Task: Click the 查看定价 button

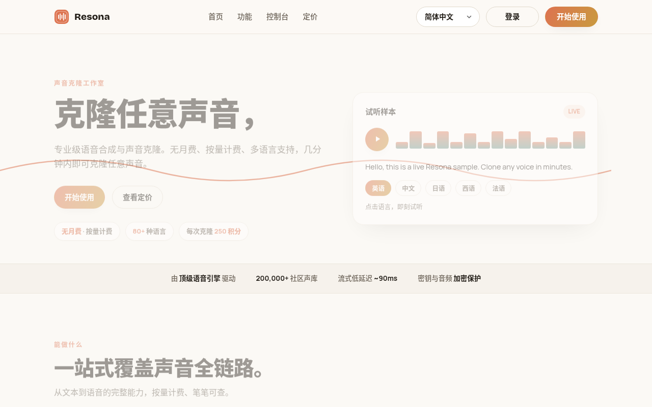Action: click(138, 197)
